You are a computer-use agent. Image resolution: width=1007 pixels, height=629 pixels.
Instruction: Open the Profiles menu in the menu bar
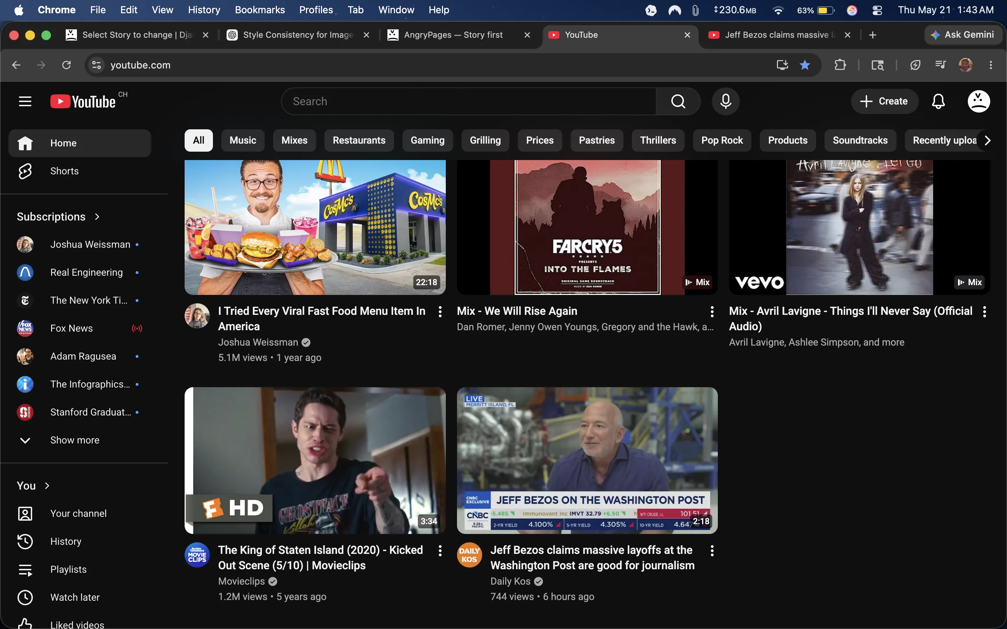click(316, 10)
